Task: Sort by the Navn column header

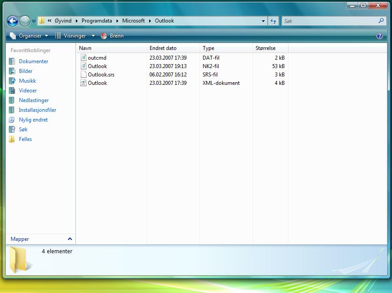Action: coord(111,48)
